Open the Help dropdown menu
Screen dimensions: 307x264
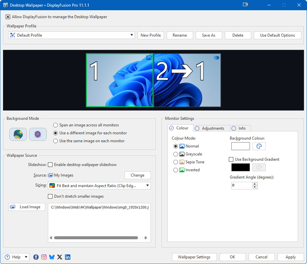pyautogui.click(x=16, y=257)
